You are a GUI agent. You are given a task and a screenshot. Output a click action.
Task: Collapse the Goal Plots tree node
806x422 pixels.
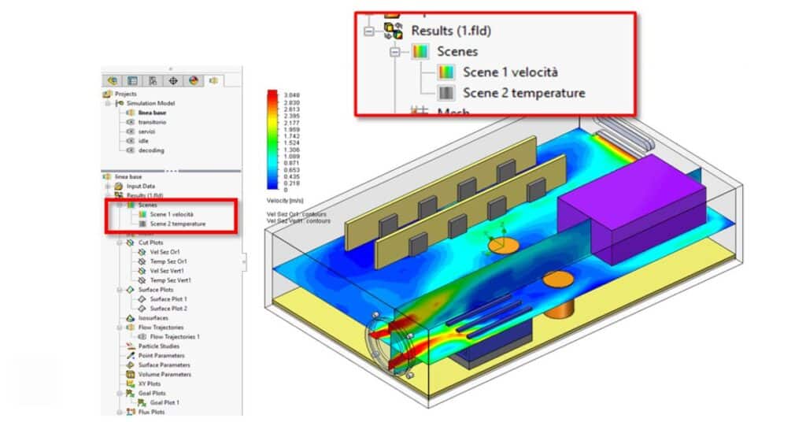[120, 393]
